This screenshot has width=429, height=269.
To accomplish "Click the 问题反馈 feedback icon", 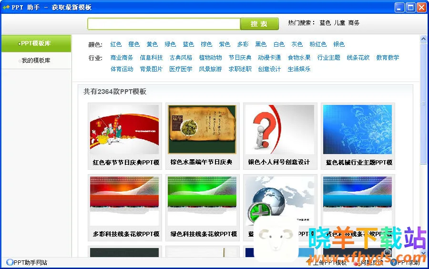I will point(357,262).
